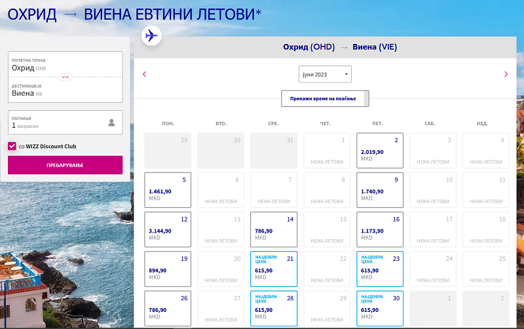Open the Патници passengers selector
This screenshot has width=524, height=329.
[x=59, y=123]
